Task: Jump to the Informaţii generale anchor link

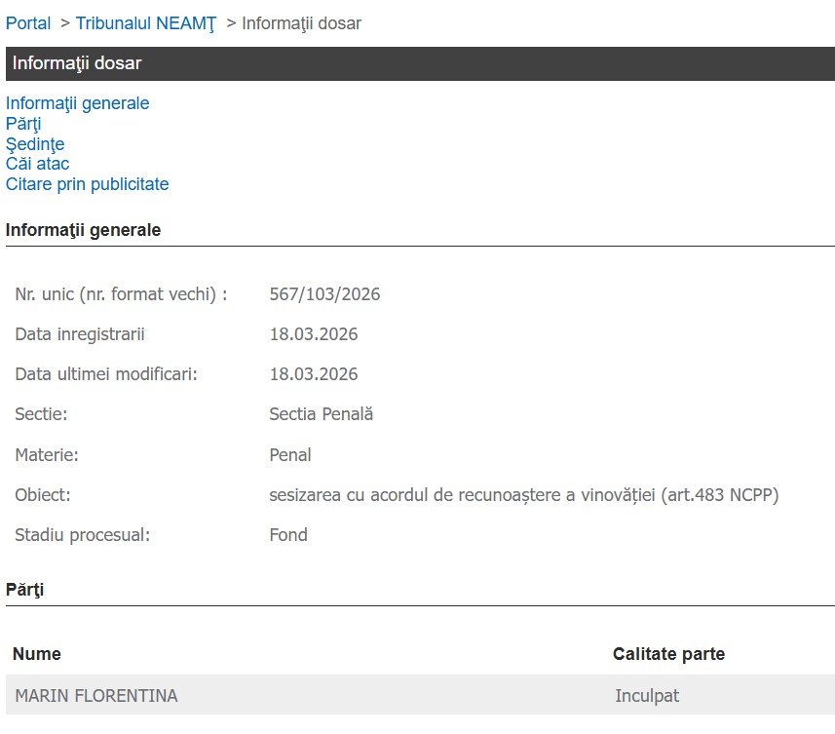Action: [77, 103]
